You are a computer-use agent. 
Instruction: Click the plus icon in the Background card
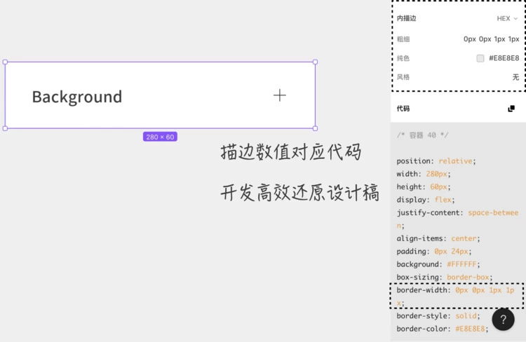coord(279,95)
